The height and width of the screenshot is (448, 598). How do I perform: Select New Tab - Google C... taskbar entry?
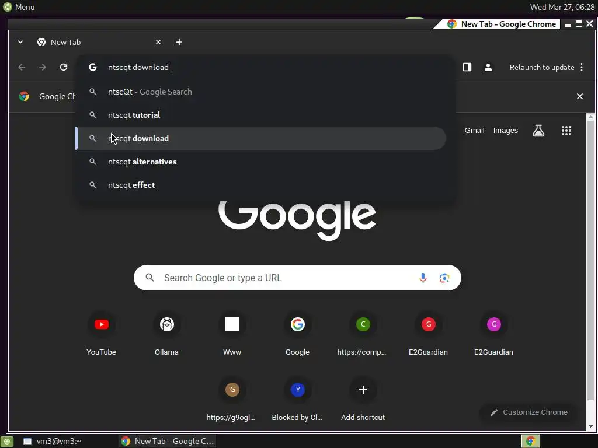pos(167,441)
